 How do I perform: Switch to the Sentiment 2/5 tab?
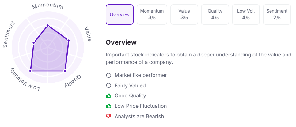277,14
